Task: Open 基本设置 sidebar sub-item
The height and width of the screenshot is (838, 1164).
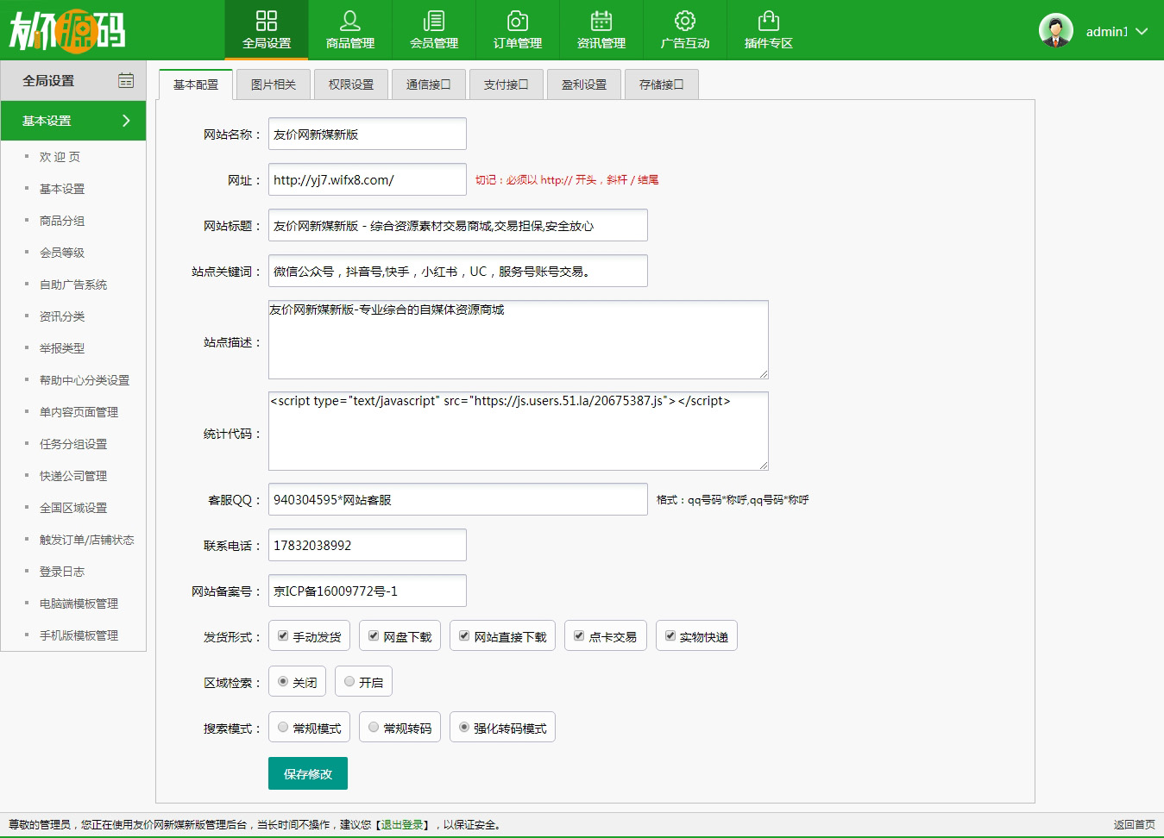Action: click(x=62, y=189)
